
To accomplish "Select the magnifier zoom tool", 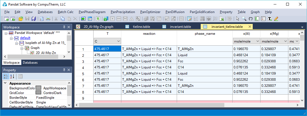I will tap(244, 19).
